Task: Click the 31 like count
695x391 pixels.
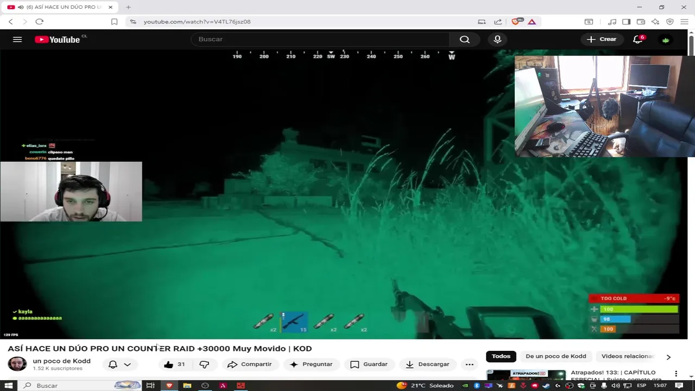Action: (x=181, y=364)
